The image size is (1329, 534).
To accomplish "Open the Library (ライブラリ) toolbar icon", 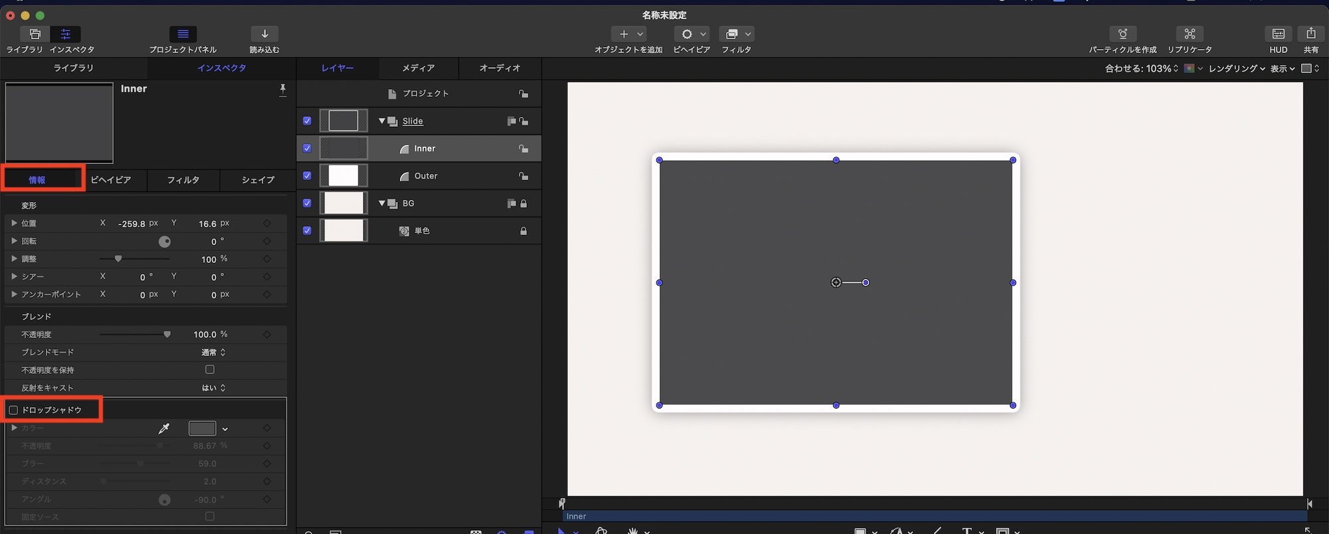I will (x=35, y=34).
